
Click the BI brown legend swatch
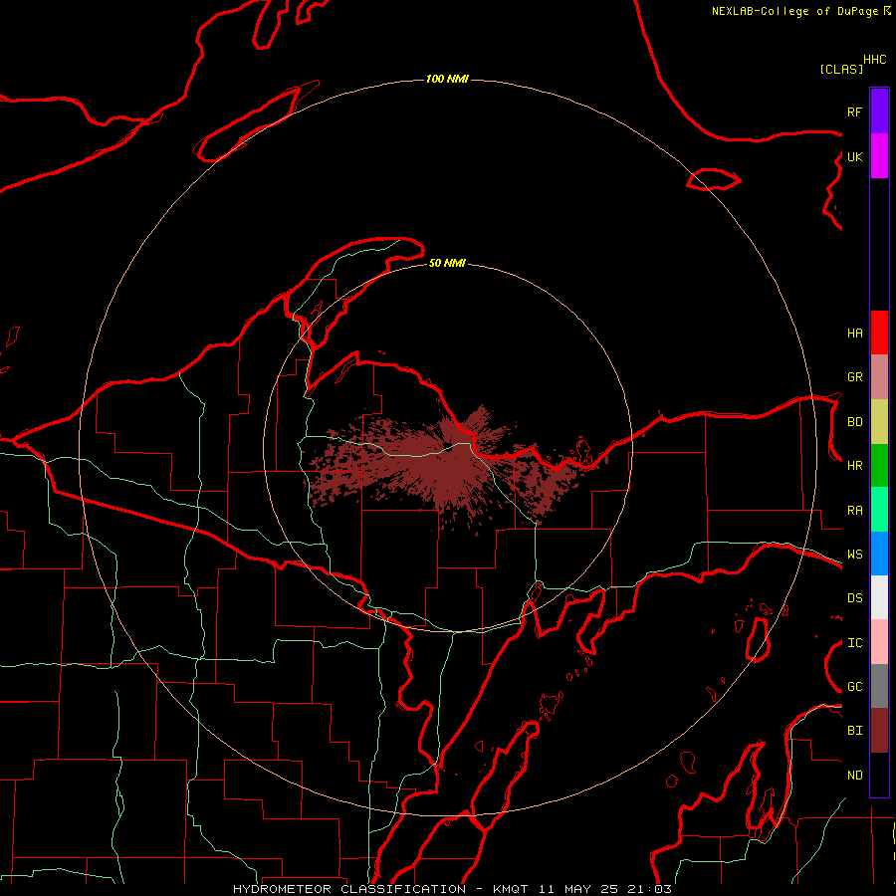point(879,731)
